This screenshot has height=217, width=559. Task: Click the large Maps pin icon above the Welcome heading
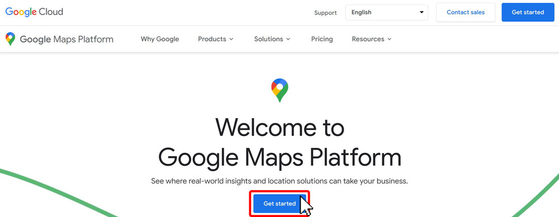coord(279,90)
